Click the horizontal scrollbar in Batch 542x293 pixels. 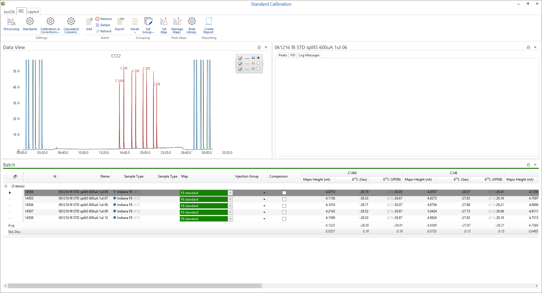click(x=135, y=286)
